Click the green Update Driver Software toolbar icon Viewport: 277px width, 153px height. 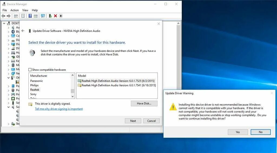point(50,16)
